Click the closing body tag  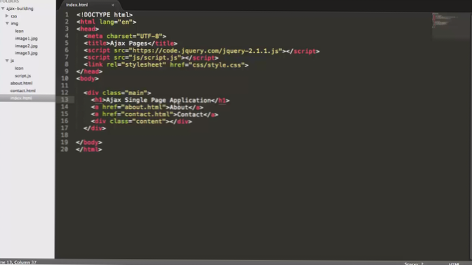click(89, 143)
